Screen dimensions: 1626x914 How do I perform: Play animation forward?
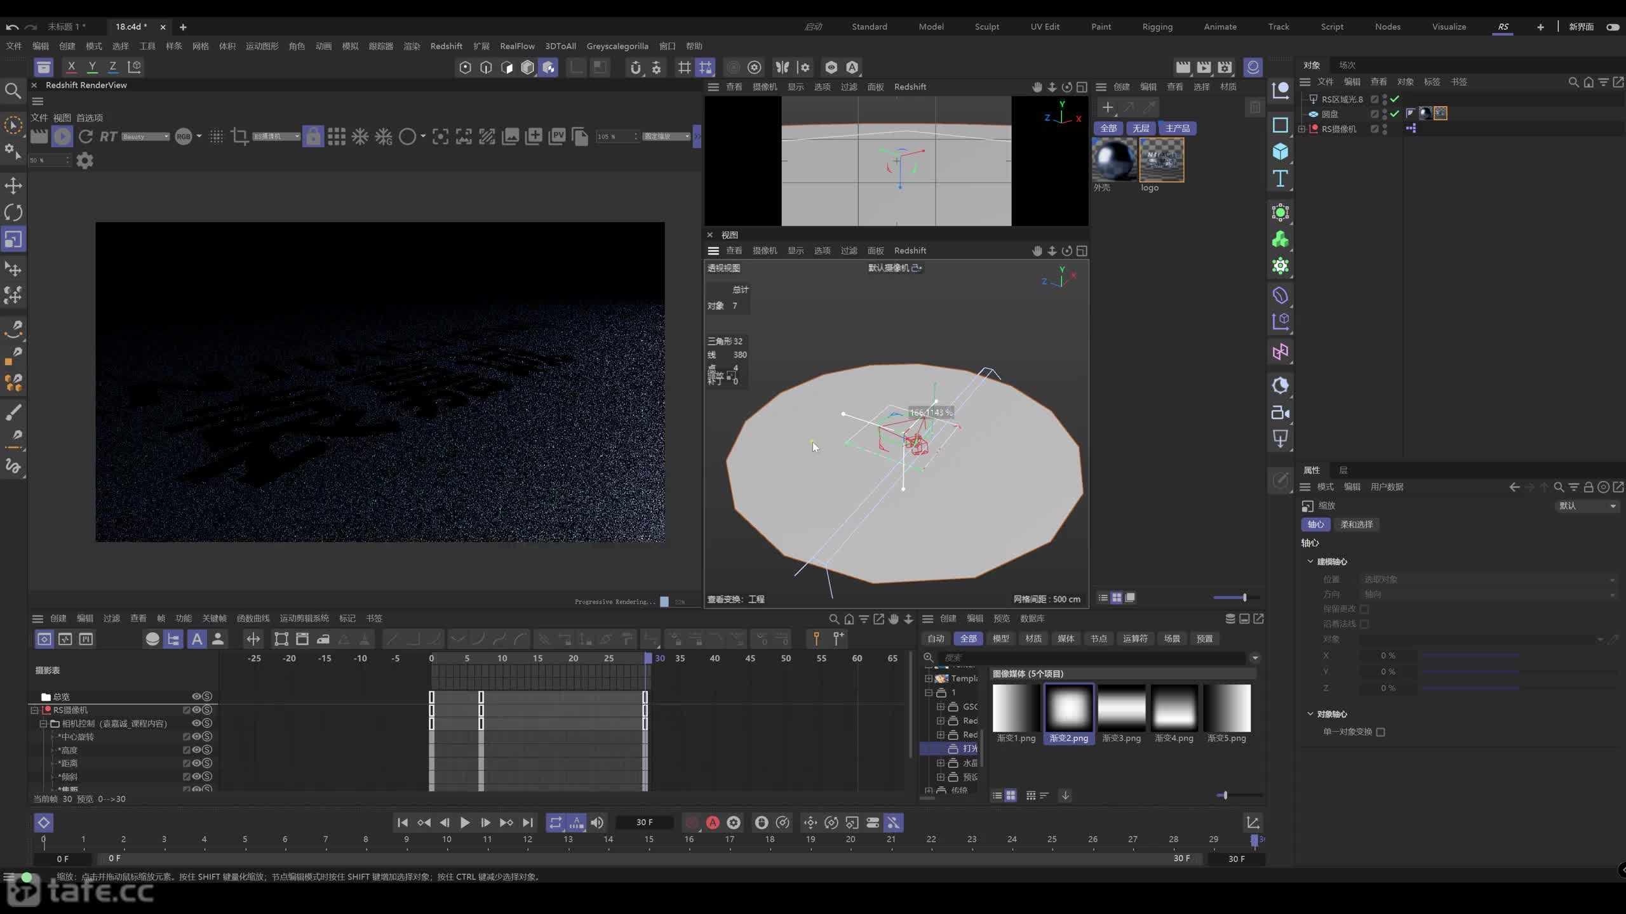click(465, 823)
